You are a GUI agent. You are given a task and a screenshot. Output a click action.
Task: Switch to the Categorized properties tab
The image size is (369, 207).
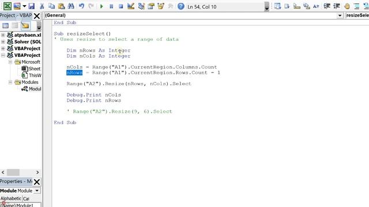tap(27, 199)
